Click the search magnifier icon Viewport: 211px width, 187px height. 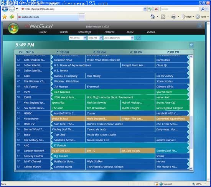point(203,9)
